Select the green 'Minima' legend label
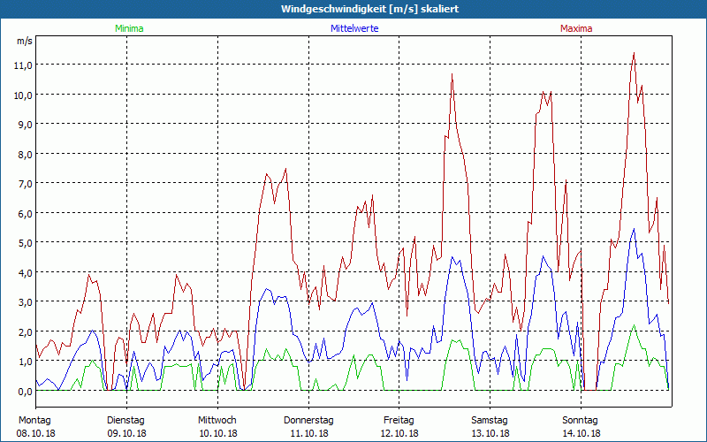Image resolution: width=707 pixels, height=442 pixels. (x=129, y=28)
